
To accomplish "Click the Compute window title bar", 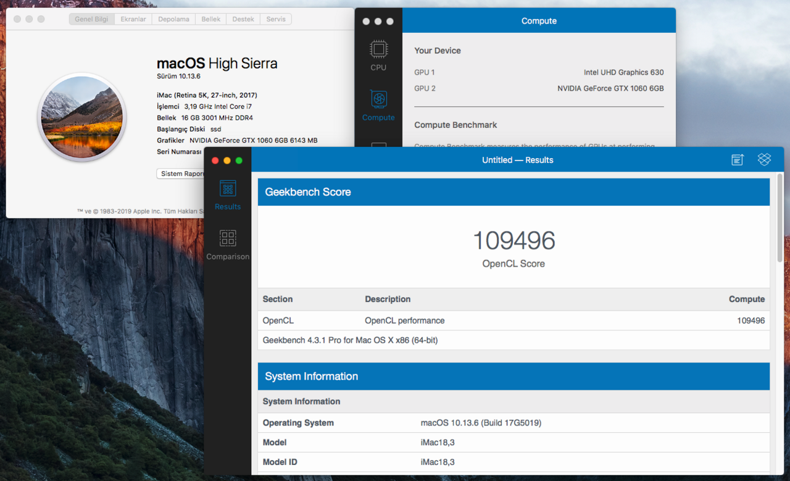I will [x=539, y=21].
